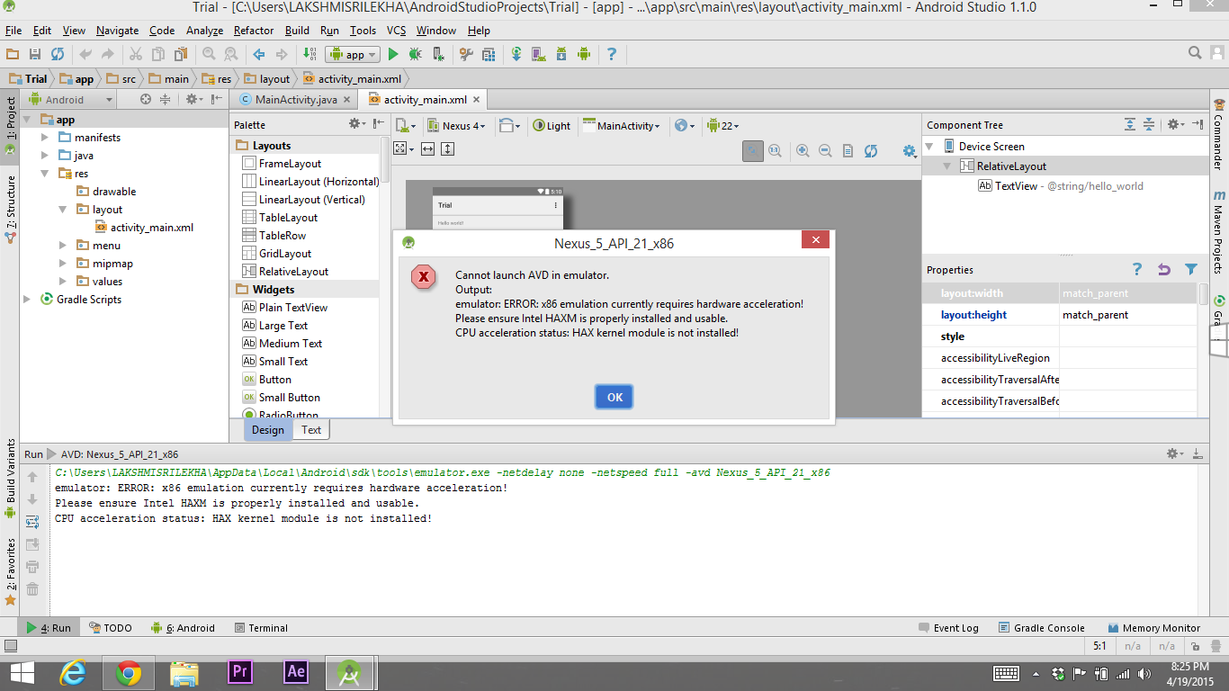Screen dimensions: 1229x691
Task: Expand the java folder
Action: coord(46,156)
